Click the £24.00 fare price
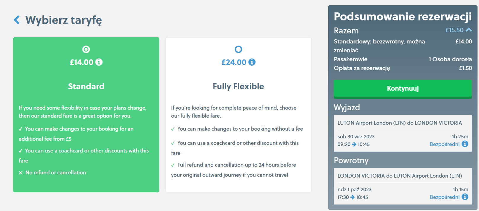This screenshot has width=479, height=211. tap(234, 62)
